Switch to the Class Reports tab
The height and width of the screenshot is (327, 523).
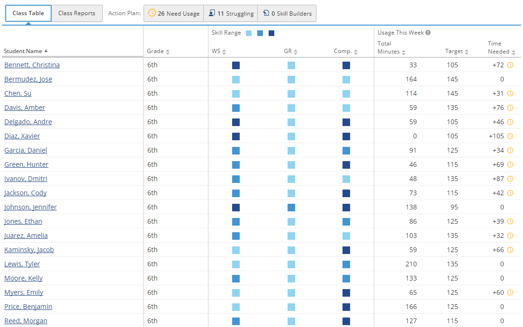[77, 13]
